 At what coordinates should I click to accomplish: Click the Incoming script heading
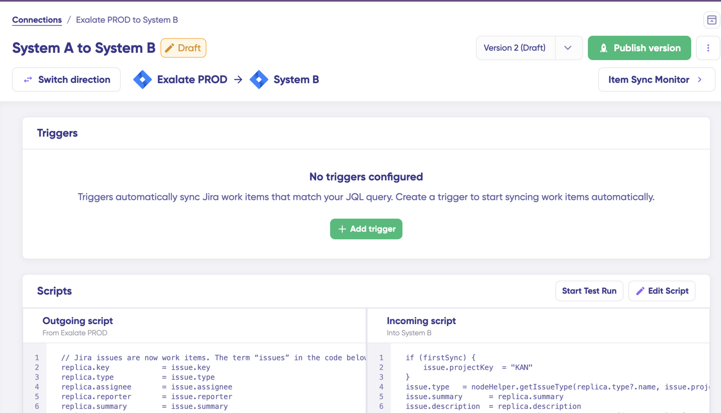[421, 321]
